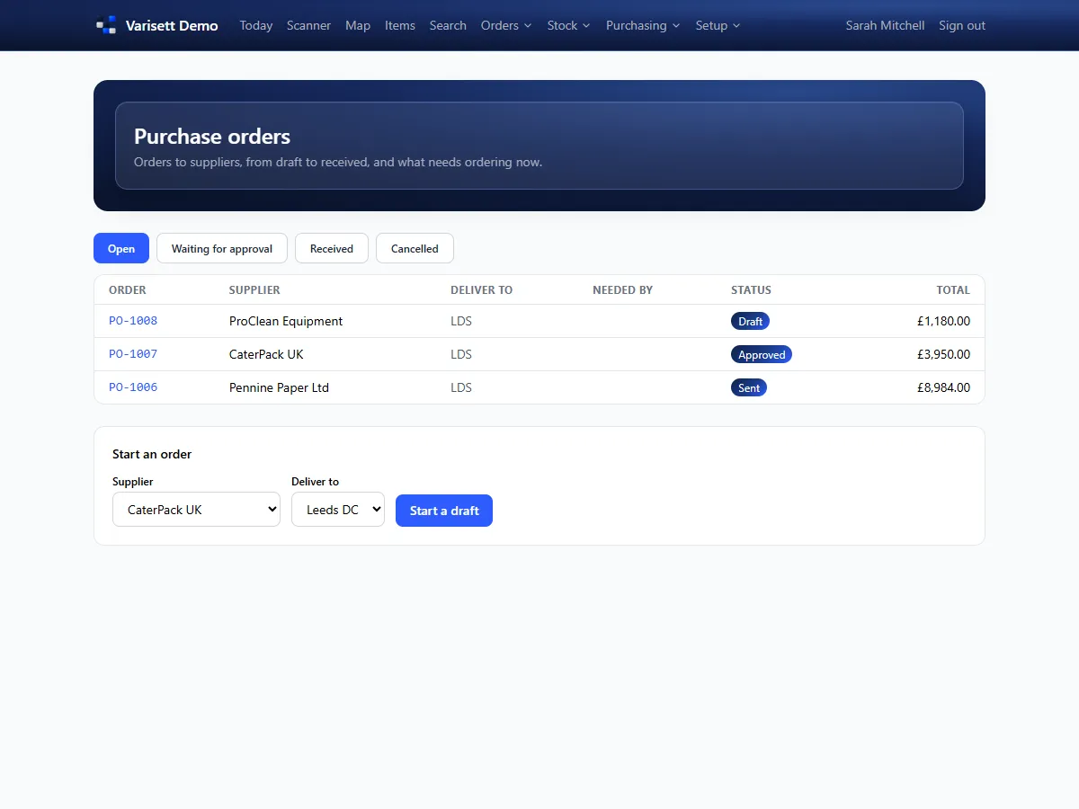Switch to the Received tab
The height and width of the screenshot is (809, 1079).
click(332, 248)
